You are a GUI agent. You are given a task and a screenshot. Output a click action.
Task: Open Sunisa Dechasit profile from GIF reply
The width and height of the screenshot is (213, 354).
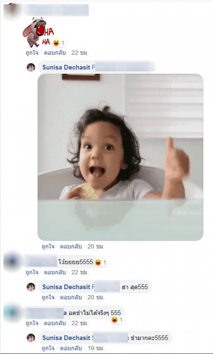pyautogui.click(x=66, y=67)
